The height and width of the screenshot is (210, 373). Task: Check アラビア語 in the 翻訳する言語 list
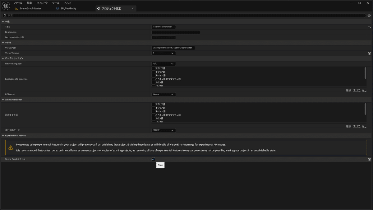[x=153, y=105]
